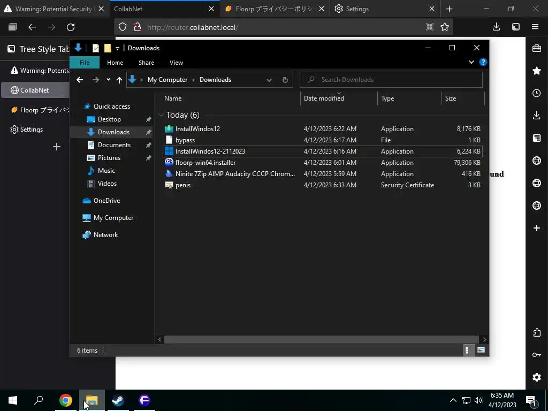Open Floorp sidebar briefcase icon
548x411 pixels.
[536, 48]
